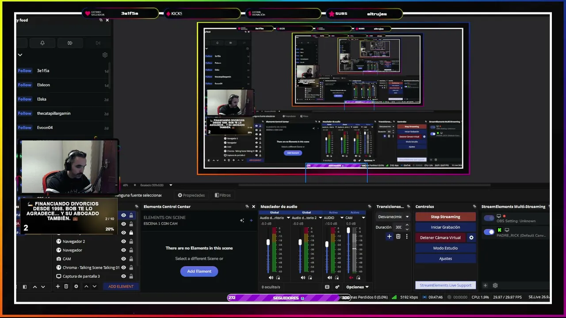Delete the selected source with the trash icon
The image size is (566, 318).
point(66,287)
